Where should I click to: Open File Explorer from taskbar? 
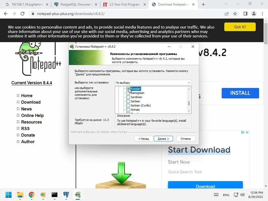(20, 195)
